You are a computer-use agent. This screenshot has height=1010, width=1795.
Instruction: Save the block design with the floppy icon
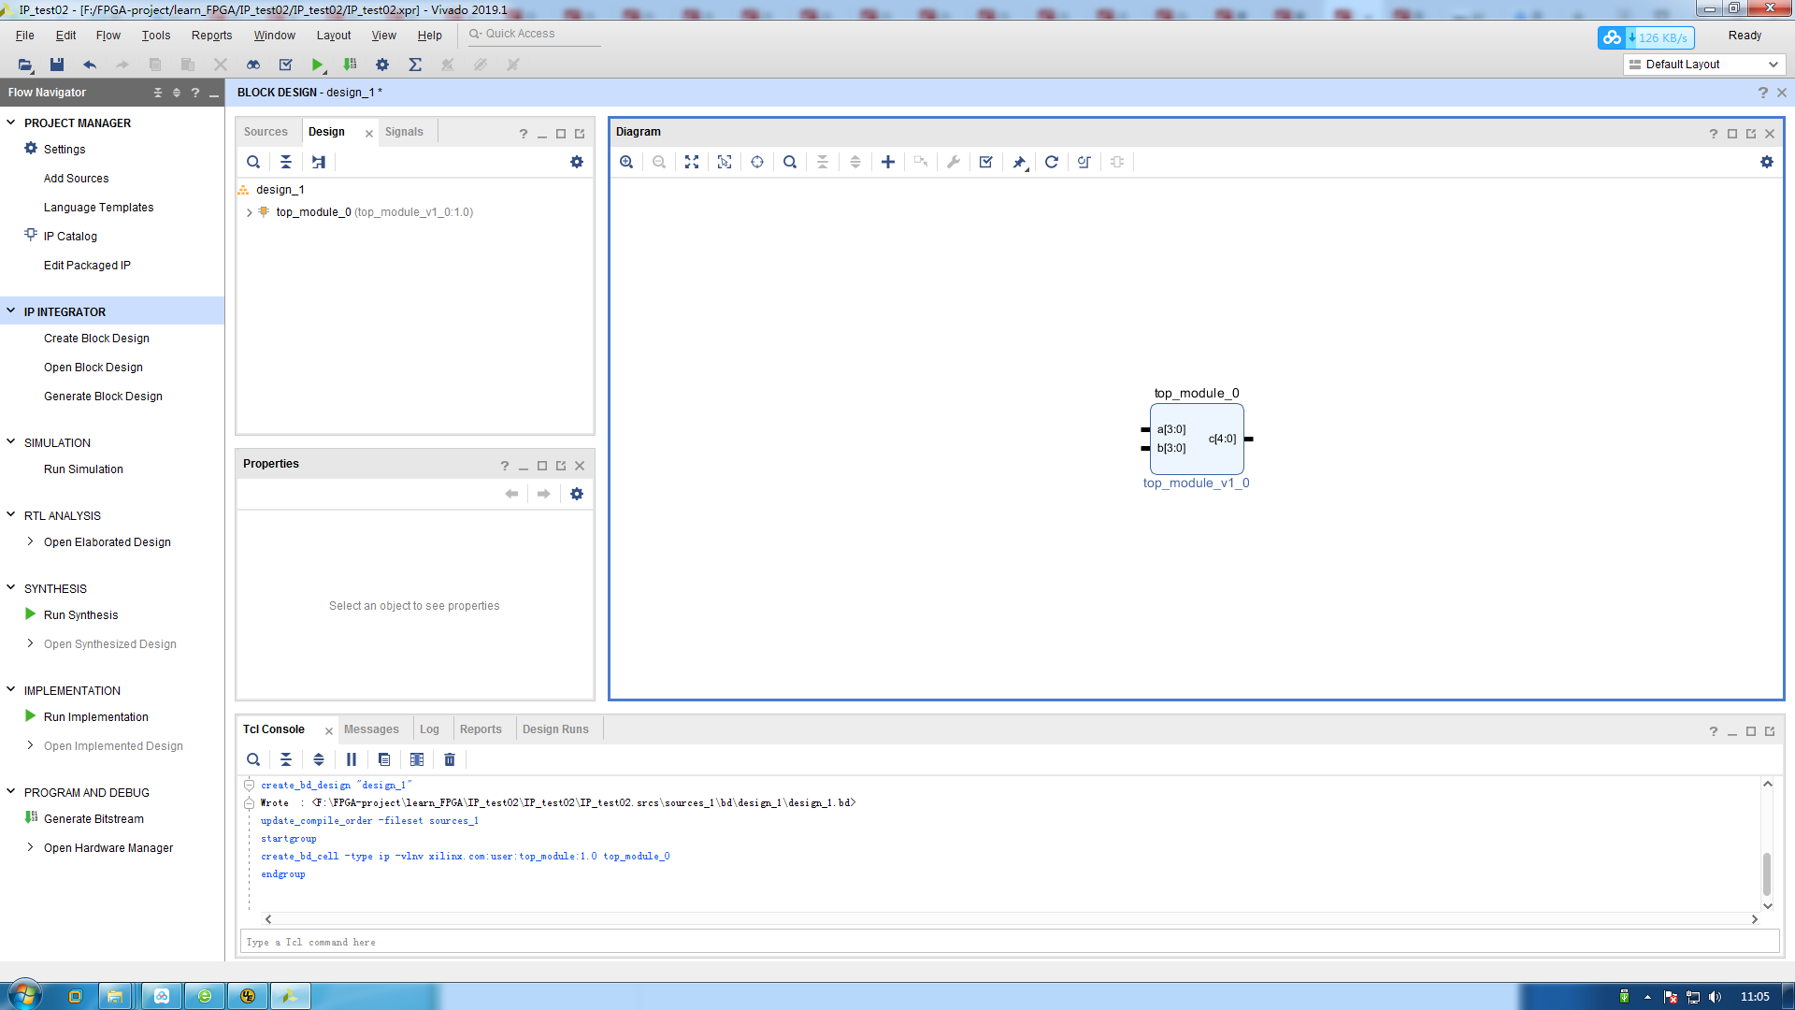pos(57,65)
